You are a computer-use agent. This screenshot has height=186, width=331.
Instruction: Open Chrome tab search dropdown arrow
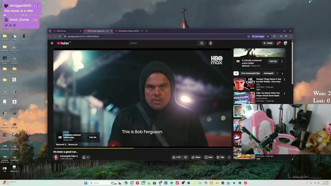[50, 31]
